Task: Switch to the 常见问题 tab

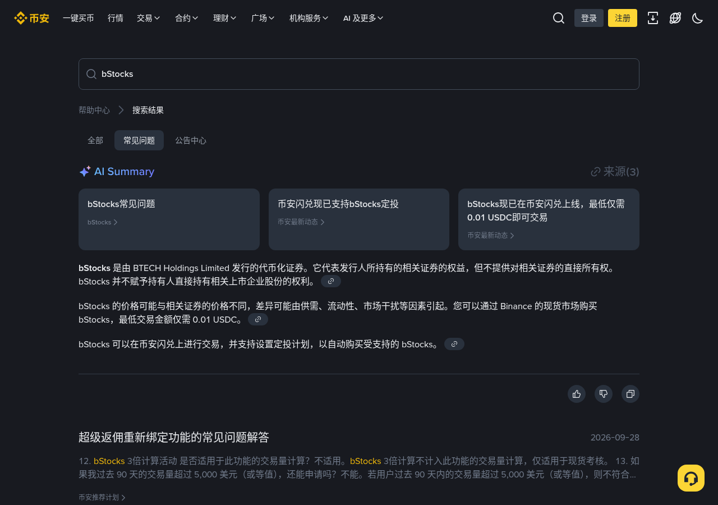Action: pos(139,140)
